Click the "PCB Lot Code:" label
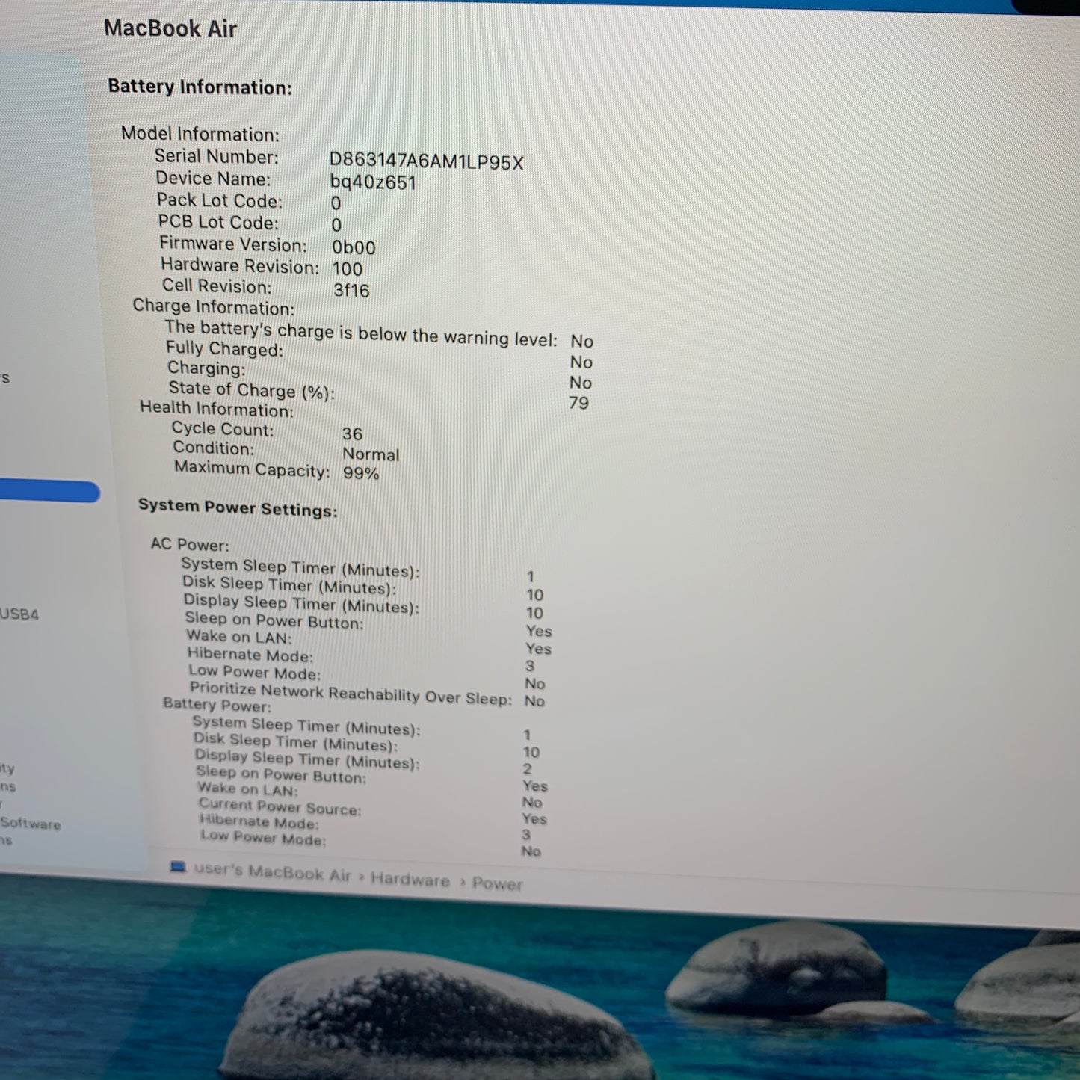The height and width of the screenshot is (1080, 1080). tap(217, 223)
